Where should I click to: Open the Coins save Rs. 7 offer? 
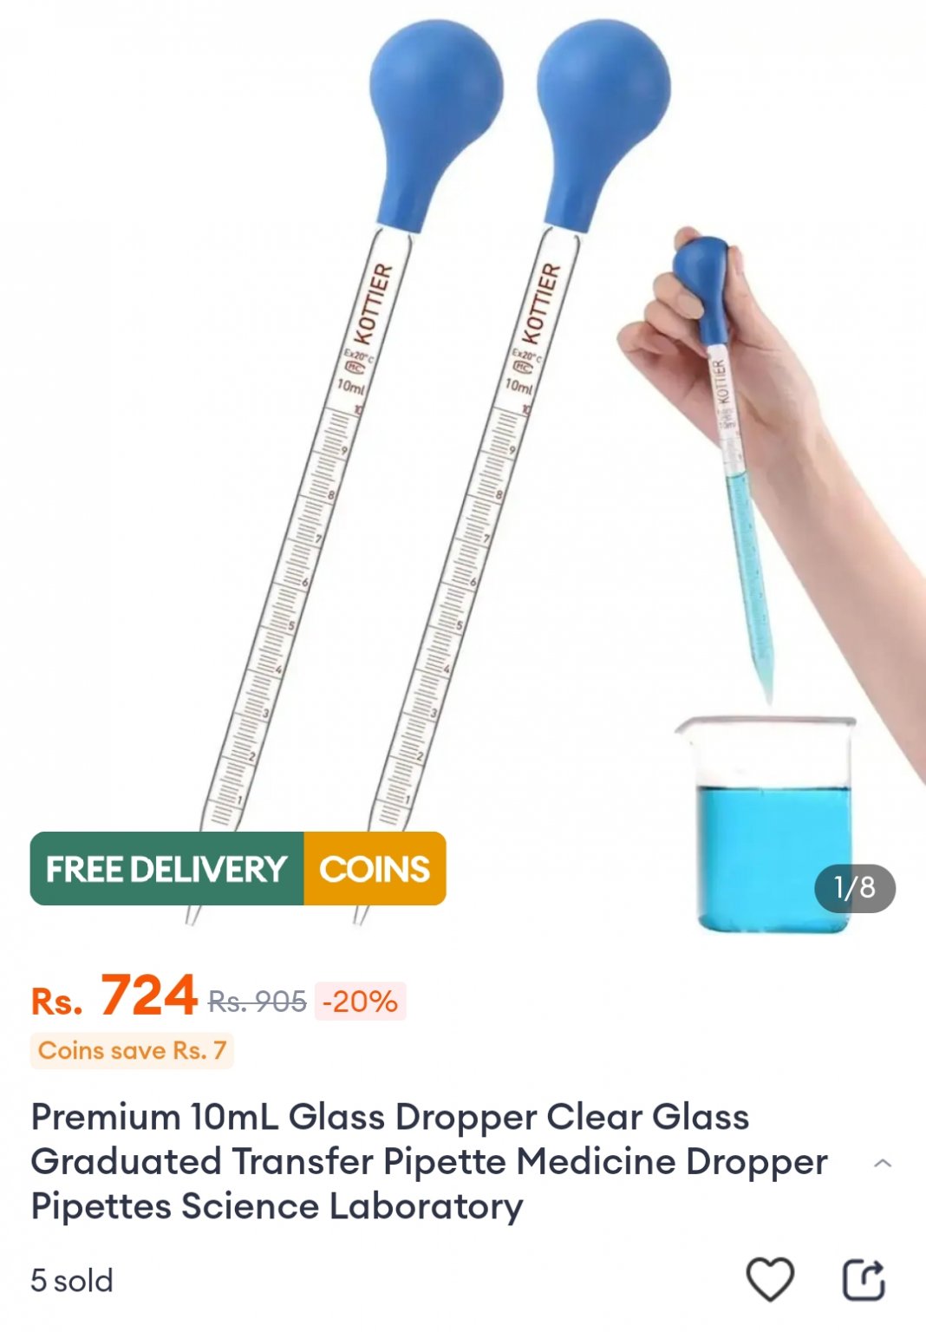(132, 1051)
